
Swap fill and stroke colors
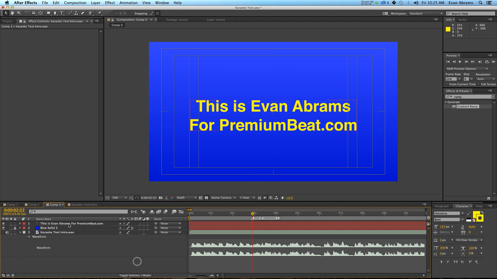482,212
